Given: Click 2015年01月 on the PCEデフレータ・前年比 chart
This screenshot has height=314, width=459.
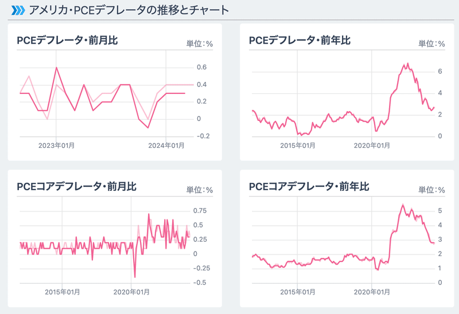Looking at the screenshot, I should (x=297, y=146).
